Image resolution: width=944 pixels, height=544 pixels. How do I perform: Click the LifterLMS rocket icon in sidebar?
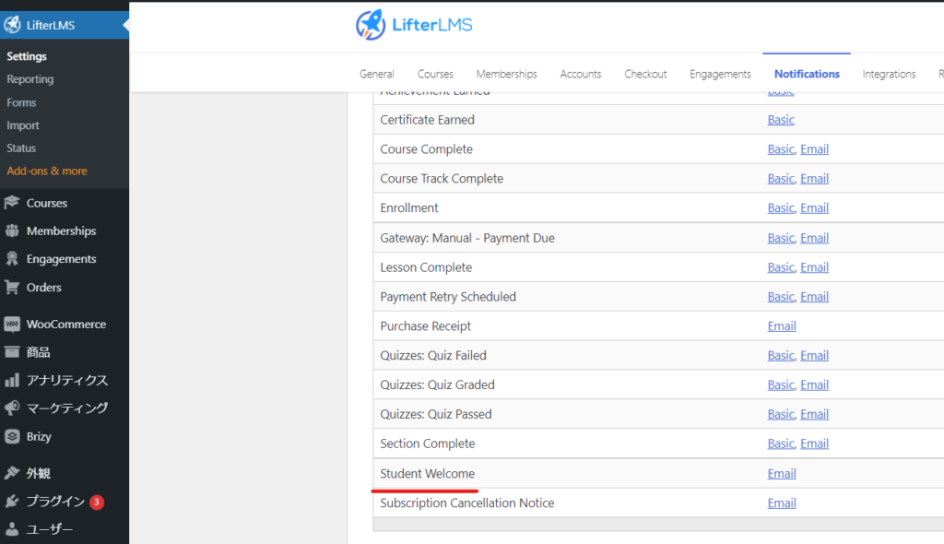pos(12,25)
